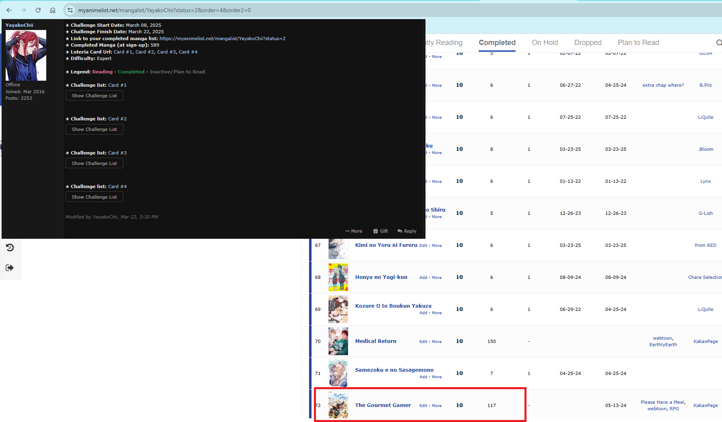Screen dimensions: 722x422
Task: Open Honya no Yagi-kun title
Action: click(381, 277)
